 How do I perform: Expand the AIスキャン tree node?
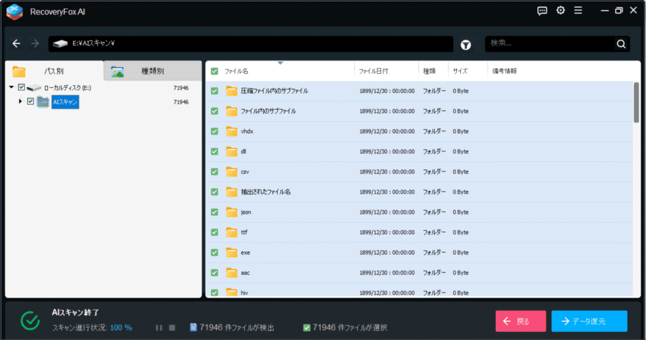pos(20,101)
